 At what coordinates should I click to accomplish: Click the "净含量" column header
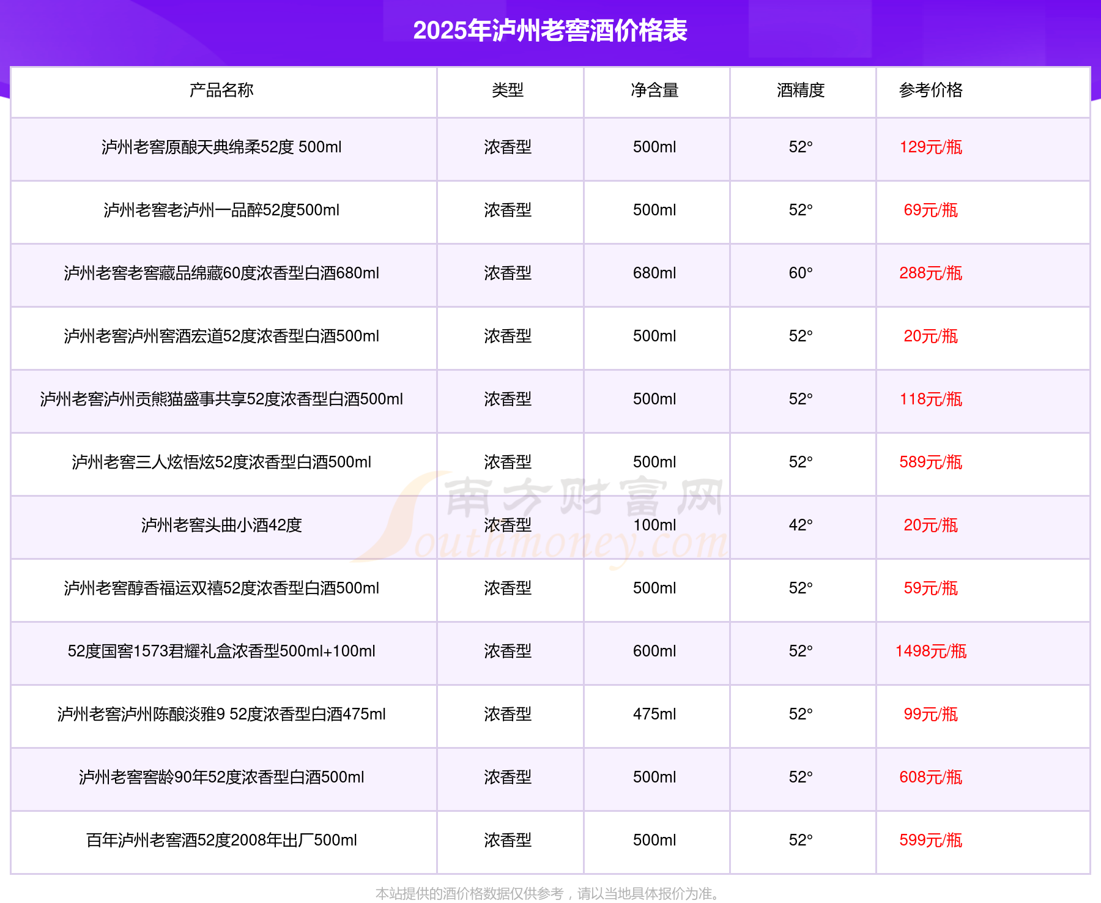654,90
